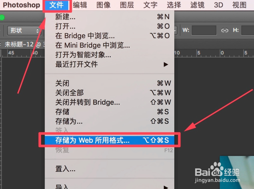
Task: Expand the 最近打开文件 submenu arrow
Action: [x=165, y=65]
